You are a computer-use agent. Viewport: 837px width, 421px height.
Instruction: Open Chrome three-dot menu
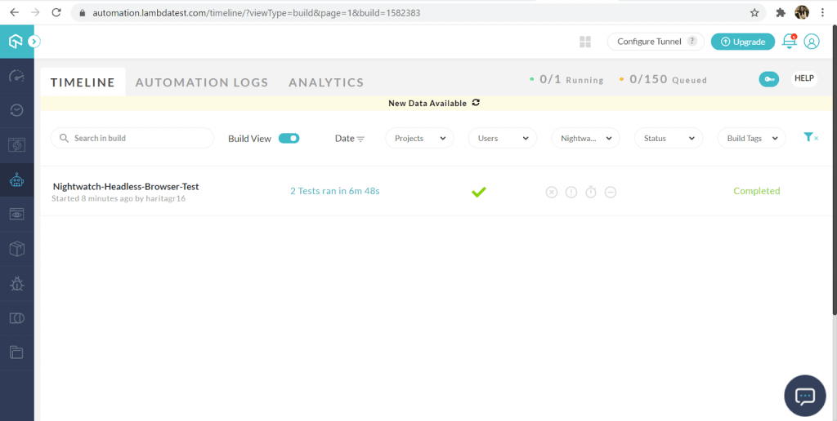pyautogui.click(x=822, y=13)
